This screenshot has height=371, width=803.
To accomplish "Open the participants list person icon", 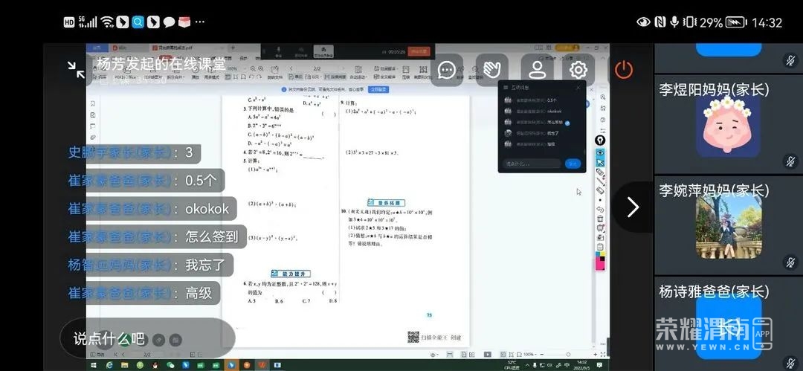I will click(536, 70).
